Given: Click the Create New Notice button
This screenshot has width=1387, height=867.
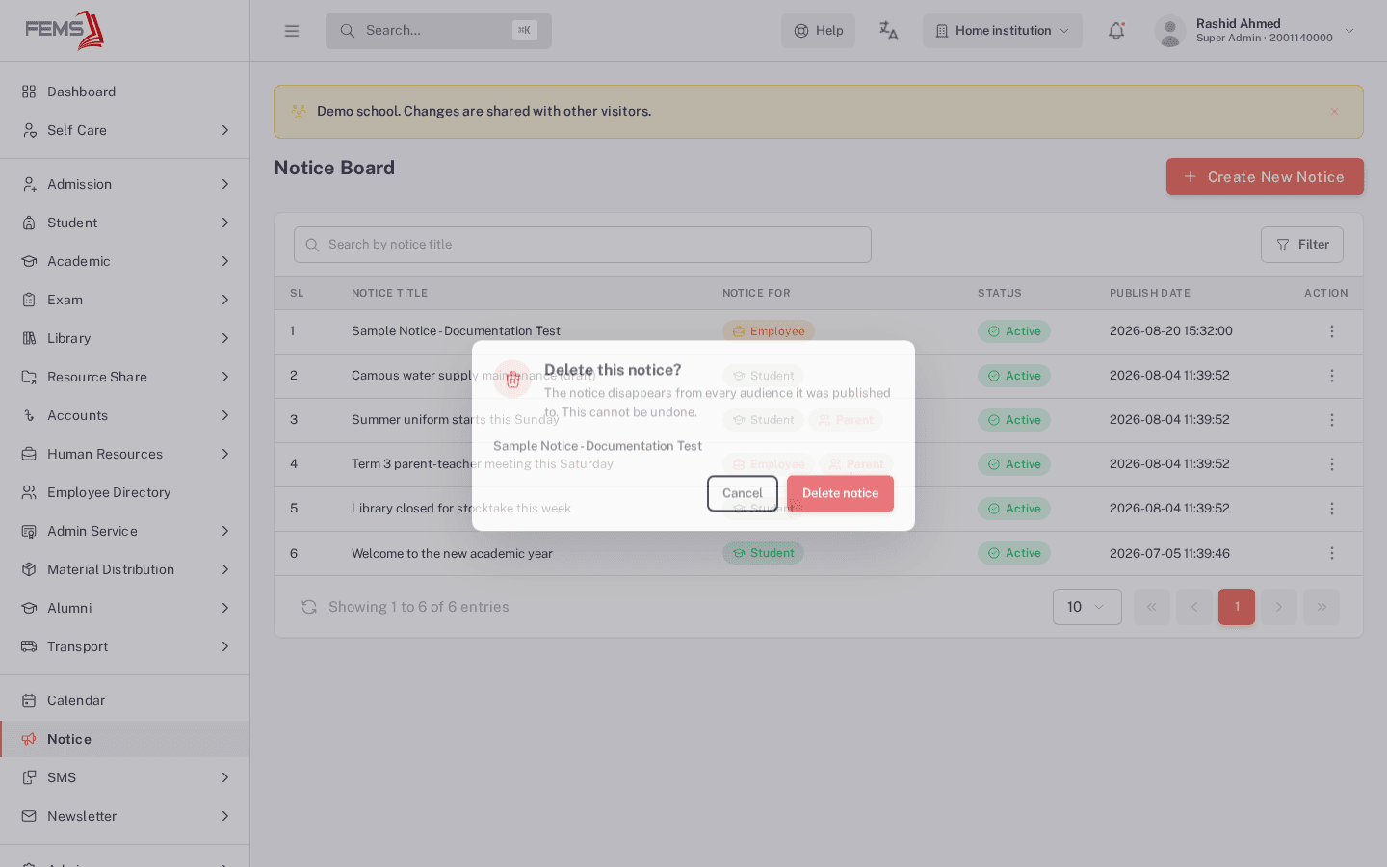Looking at the screenshot, I should coord(1265,176).
